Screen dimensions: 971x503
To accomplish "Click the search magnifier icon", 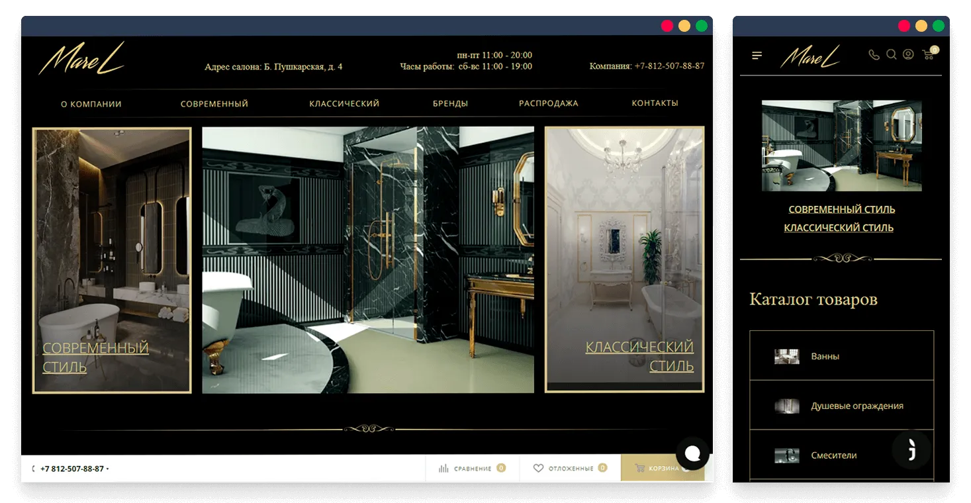I will [892, 55].
